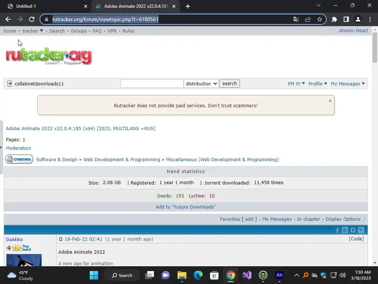Open Windows Security tray icon
378x284 pixels.
pyautogui.click(x=323, y=275)
